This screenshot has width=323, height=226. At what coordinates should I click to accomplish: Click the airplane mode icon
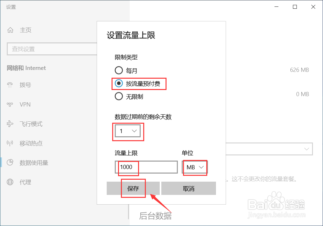click(x=10, y=124)
